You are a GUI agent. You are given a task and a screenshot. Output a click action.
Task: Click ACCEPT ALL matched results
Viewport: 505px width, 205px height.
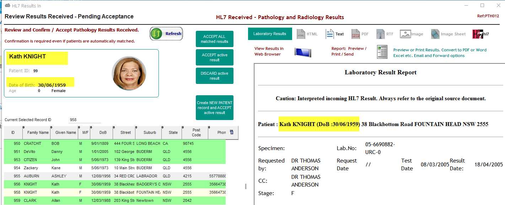(214, 39)
